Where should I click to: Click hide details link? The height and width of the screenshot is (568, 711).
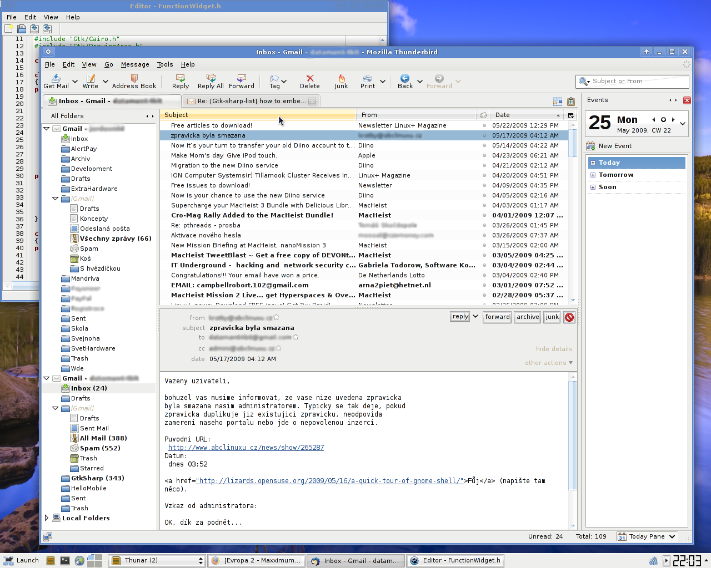point(554,349)
